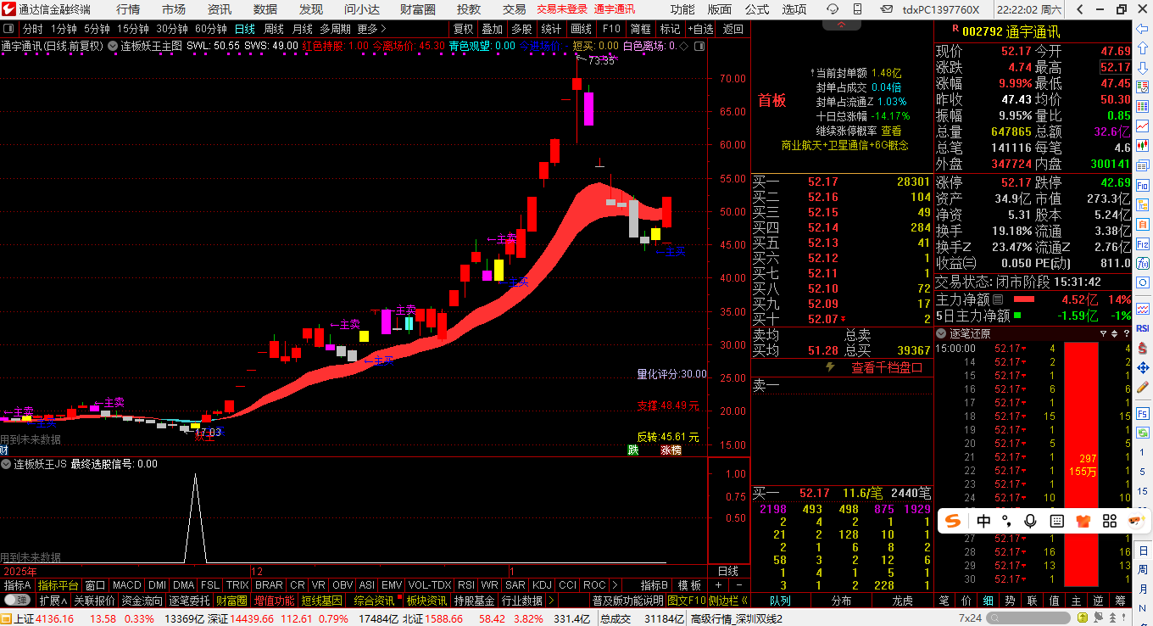Image resolution: width=1153 pixels, height=626 pixels.
Task: Toggle the 多股 multi-stock view
Action: (x=521, y=29)
